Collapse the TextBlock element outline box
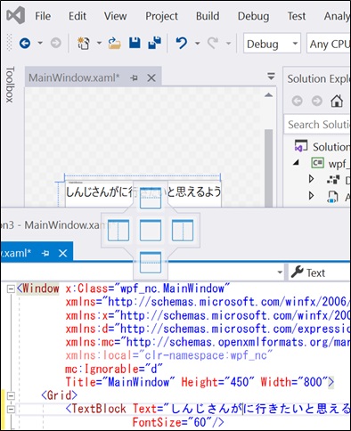Screen dimensions: 351x431 11,409
